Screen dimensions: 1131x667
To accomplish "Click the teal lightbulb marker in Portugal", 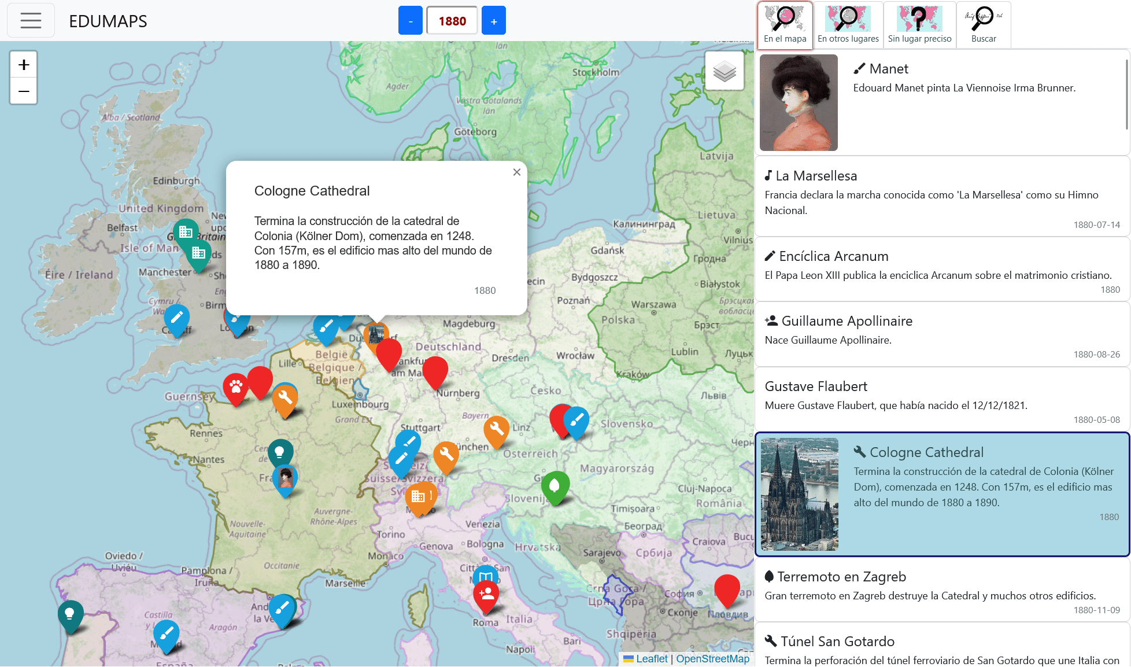I will tap(70, 614).
